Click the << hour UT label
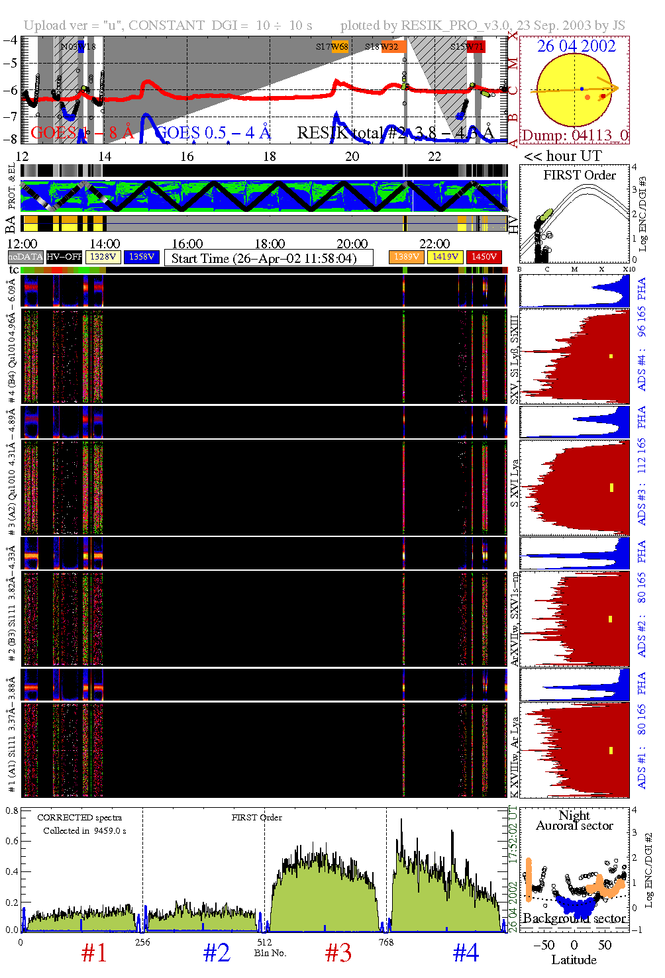This screenshot has height=978, width=665. pos(562,156)
